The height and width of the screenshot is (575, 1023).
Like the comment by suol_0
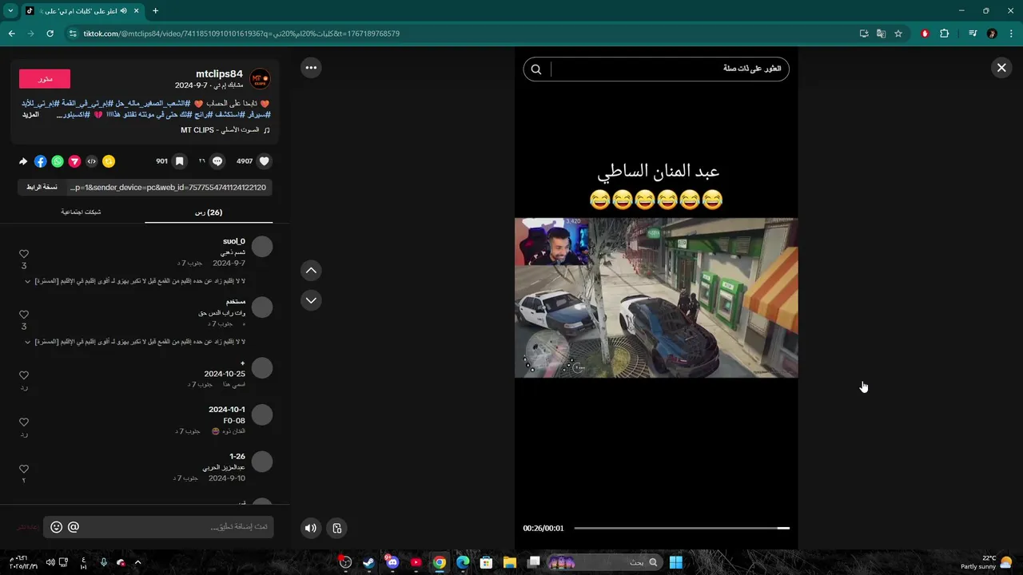[24, 254]
